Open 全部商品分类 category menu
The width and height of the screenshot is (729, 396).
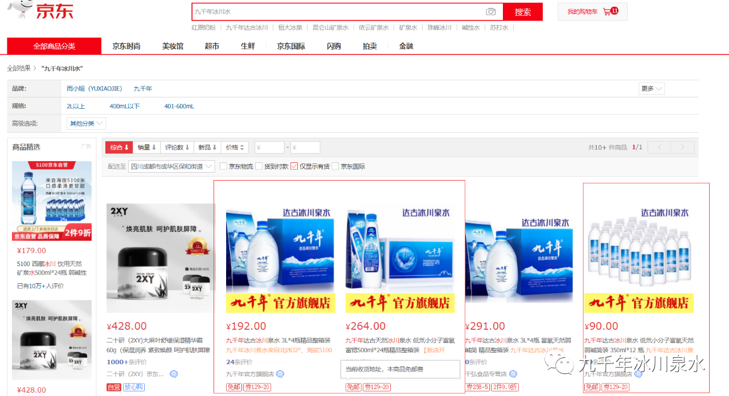pos(54,46)
